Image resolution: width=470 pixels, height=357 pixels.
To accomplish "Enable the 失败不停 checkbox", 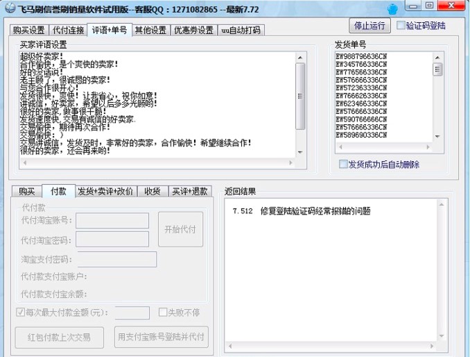I will click(x=163, y=313).
